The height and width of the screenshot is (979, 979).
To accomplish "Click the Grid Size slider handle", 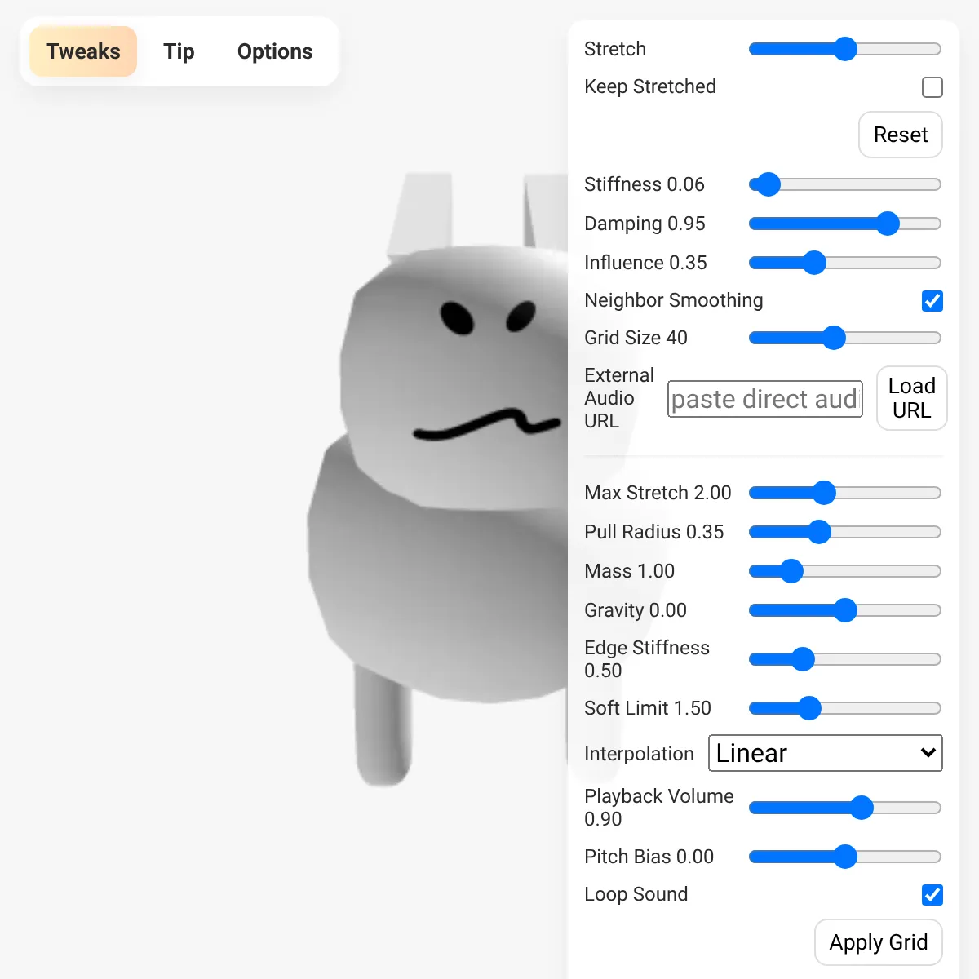I will coord(834,338).
